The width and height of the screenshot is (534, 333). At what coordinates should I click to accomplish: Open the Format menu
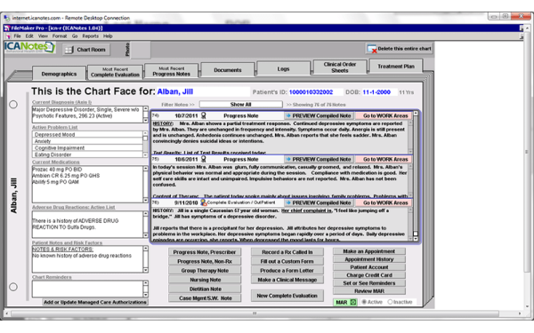point(60,36)
